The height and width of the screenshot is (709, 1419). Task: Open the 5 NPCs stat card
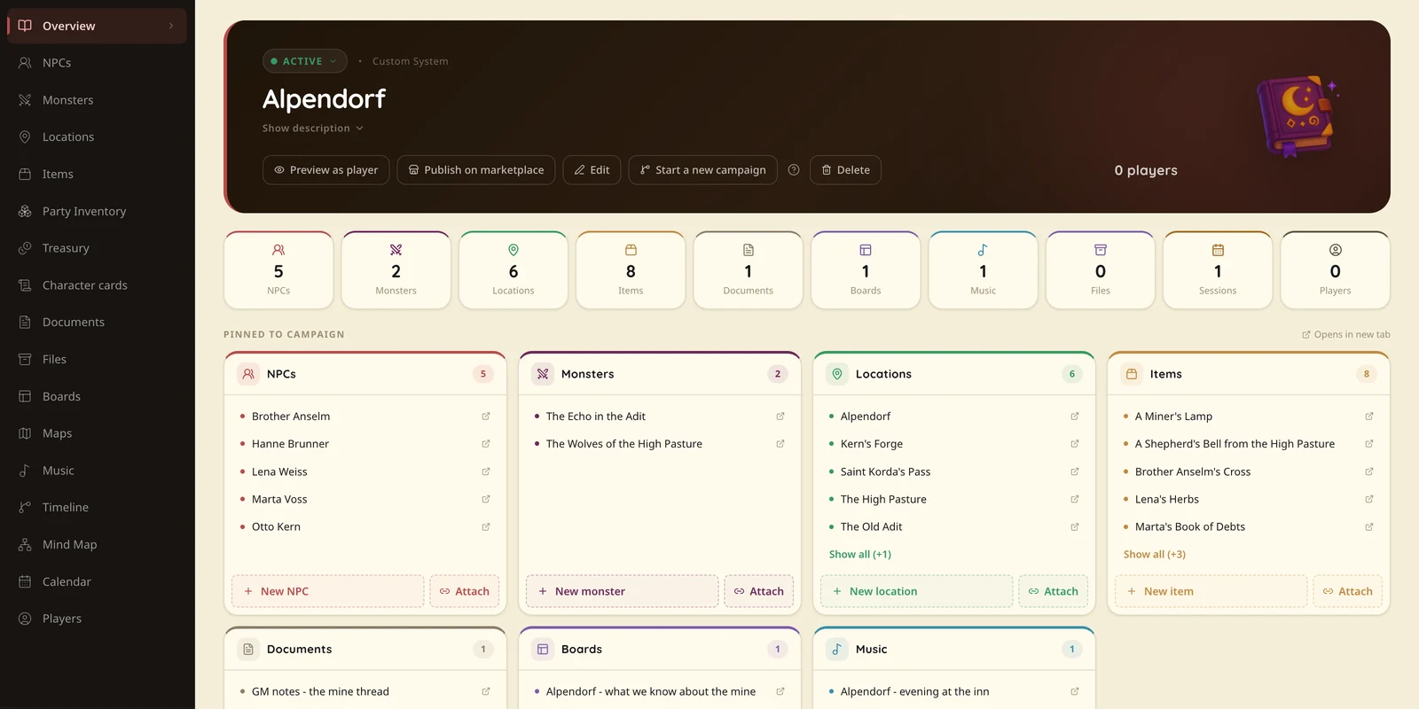click(278, 270)
